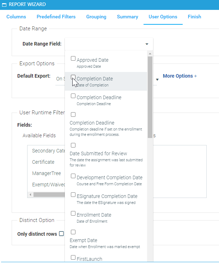Switch to the Columns tab
This screenshot has height=271, width=219.
pyautogui.click(x=16, y=17)
